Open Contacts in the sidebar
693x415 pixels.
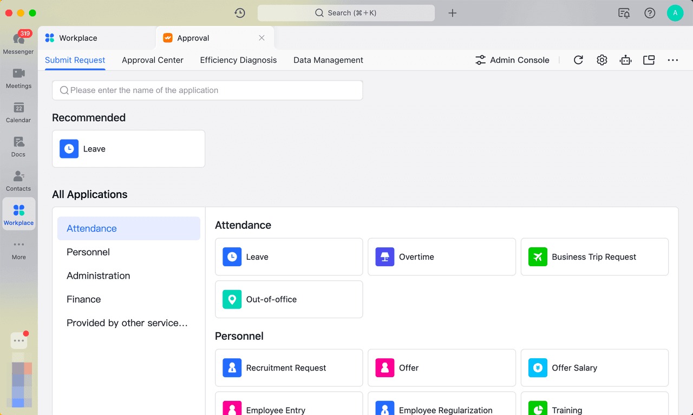click(x=18, y=180)
